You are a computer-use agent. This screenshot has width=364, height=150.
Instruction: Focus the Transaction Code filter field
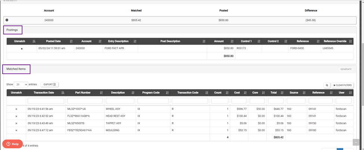pos(190,101)
